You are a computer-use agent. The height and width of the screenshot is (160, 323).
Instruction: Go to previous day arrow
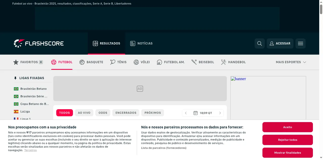(186, 113)
